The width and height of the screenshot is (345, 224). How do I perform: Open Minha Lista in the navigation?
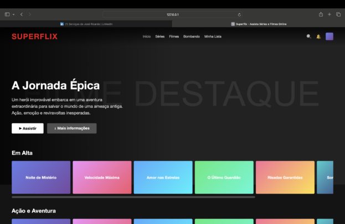click(213, 37)
